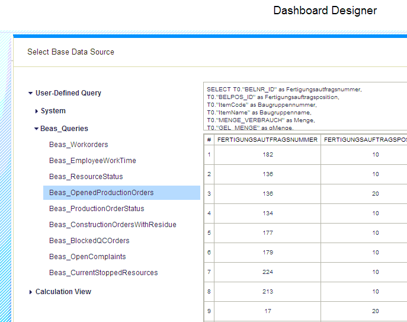Click the highlighted Beas_OpenedProductionOrders item
The width and height of the screenshot is (407, 322).
click(x=101, y=193)
